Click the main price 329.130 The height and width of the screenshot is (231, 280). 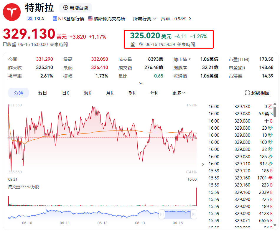[29, 34]
